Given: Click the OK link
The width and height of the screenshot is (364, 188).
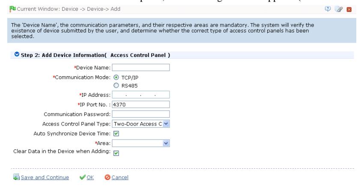Looking at the screenshot, I should pos(90,177).
